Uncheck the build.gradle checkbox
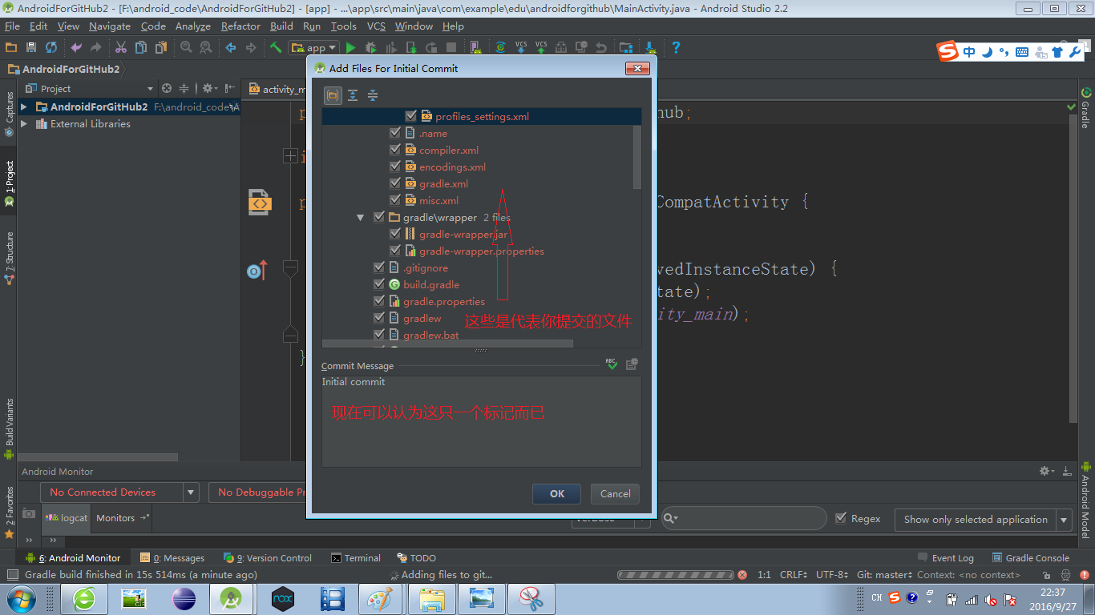This screenshot has height=615, width=1095. [x=379, y=284]
